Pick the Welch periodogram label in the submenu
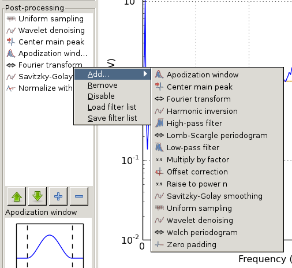Image resolution: width=292 pixels, height=268 pixels. pos(202,232)
